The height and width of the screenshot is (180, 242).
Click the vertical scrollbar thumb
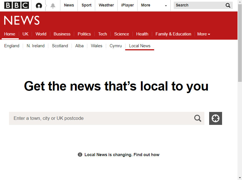pos(240,43)
